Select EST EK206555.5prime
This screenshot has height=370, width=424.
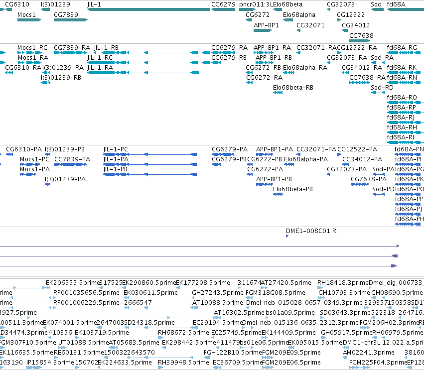tap(73, 283)
